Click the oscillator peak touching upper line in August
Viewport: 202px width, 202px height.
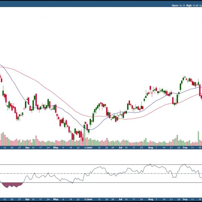pos(150,164)
